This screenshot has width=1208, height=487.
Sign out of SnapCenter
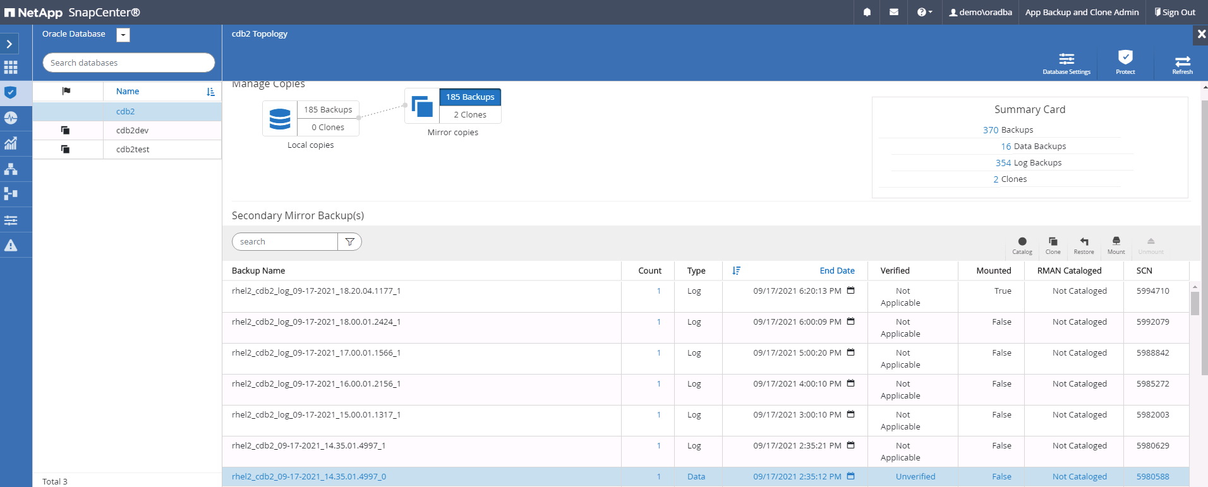click(1175, 12)
